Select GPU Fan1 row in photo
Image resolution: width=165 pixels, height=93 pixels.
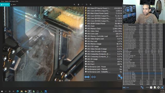pyautogui.click(x=103, y=61)
